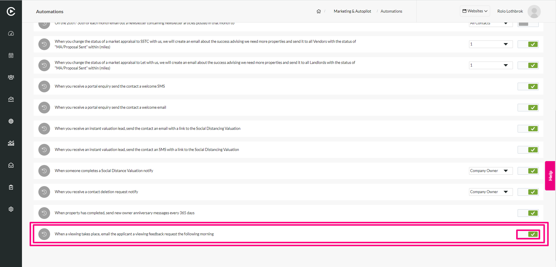556x267 pixels.
Task: Open the pink Help tab
Action: pos(550,176)
